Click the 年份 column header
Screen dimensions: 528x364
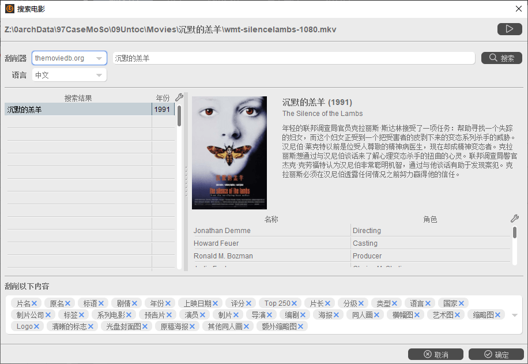tap(163, 98)
